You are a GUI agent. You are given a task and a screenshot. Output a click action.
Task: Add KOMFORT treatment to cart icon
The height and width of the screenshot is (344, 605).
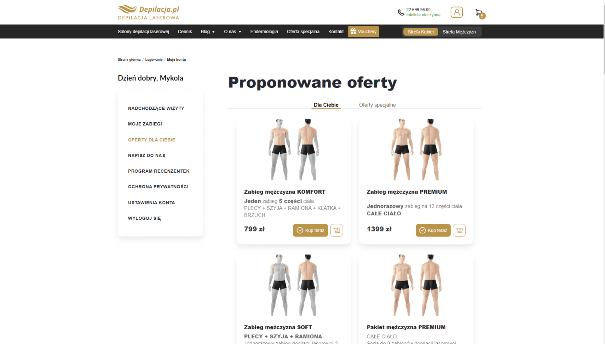coord(337,230)
